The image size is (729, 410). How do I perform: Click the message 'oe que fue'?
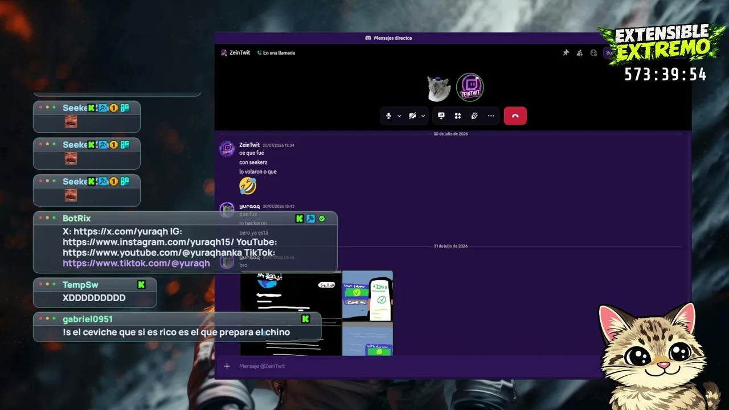pos(252,153)
